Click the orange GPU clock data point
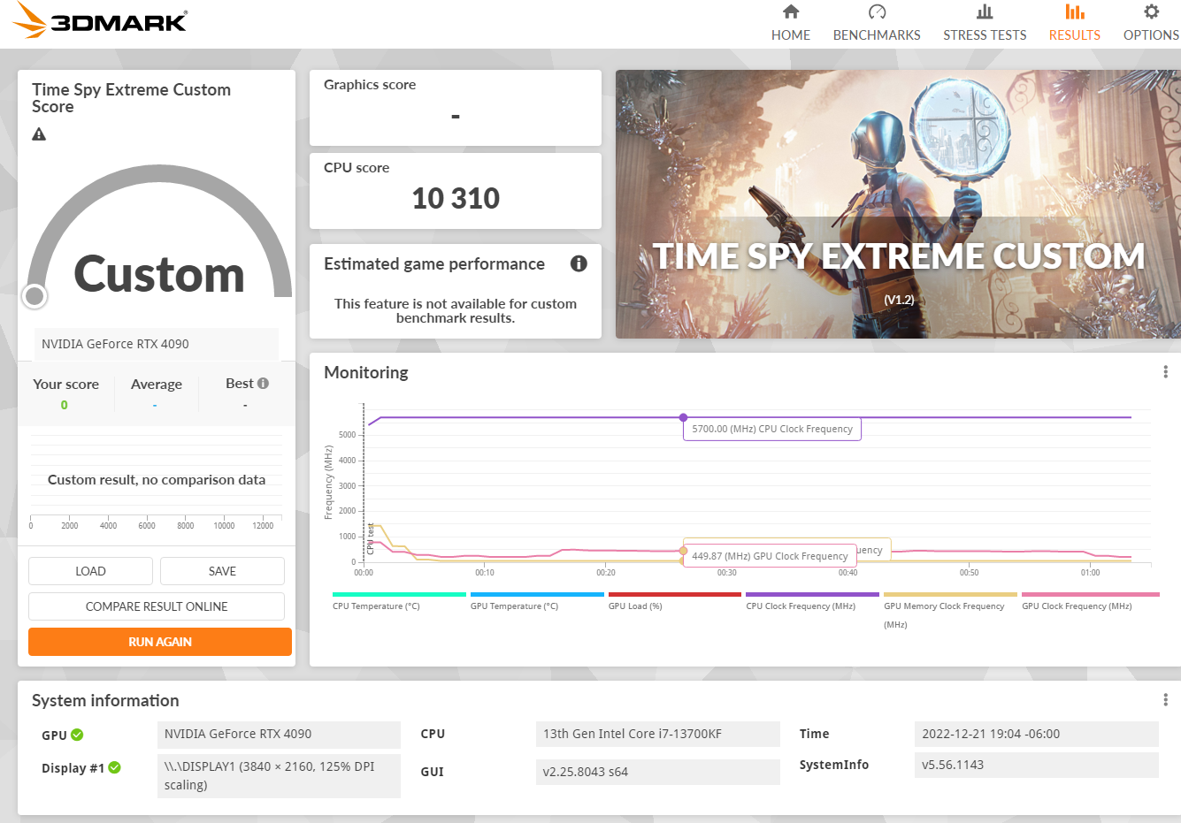The image size is (1181, 823). [683, 551]
